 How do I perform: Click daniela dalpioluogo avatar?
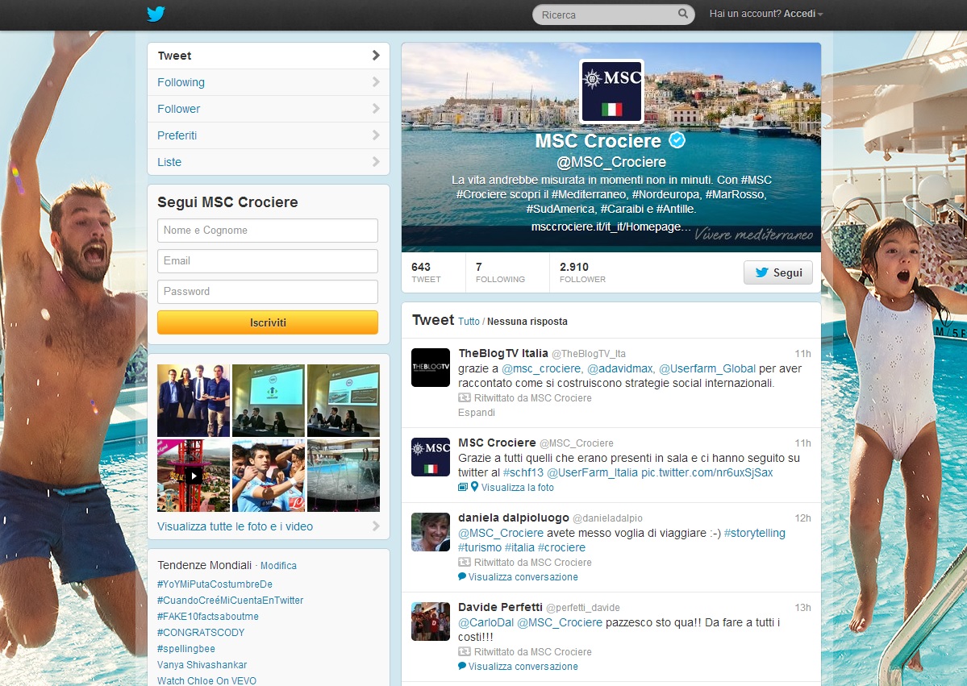(x=431, y=532)
